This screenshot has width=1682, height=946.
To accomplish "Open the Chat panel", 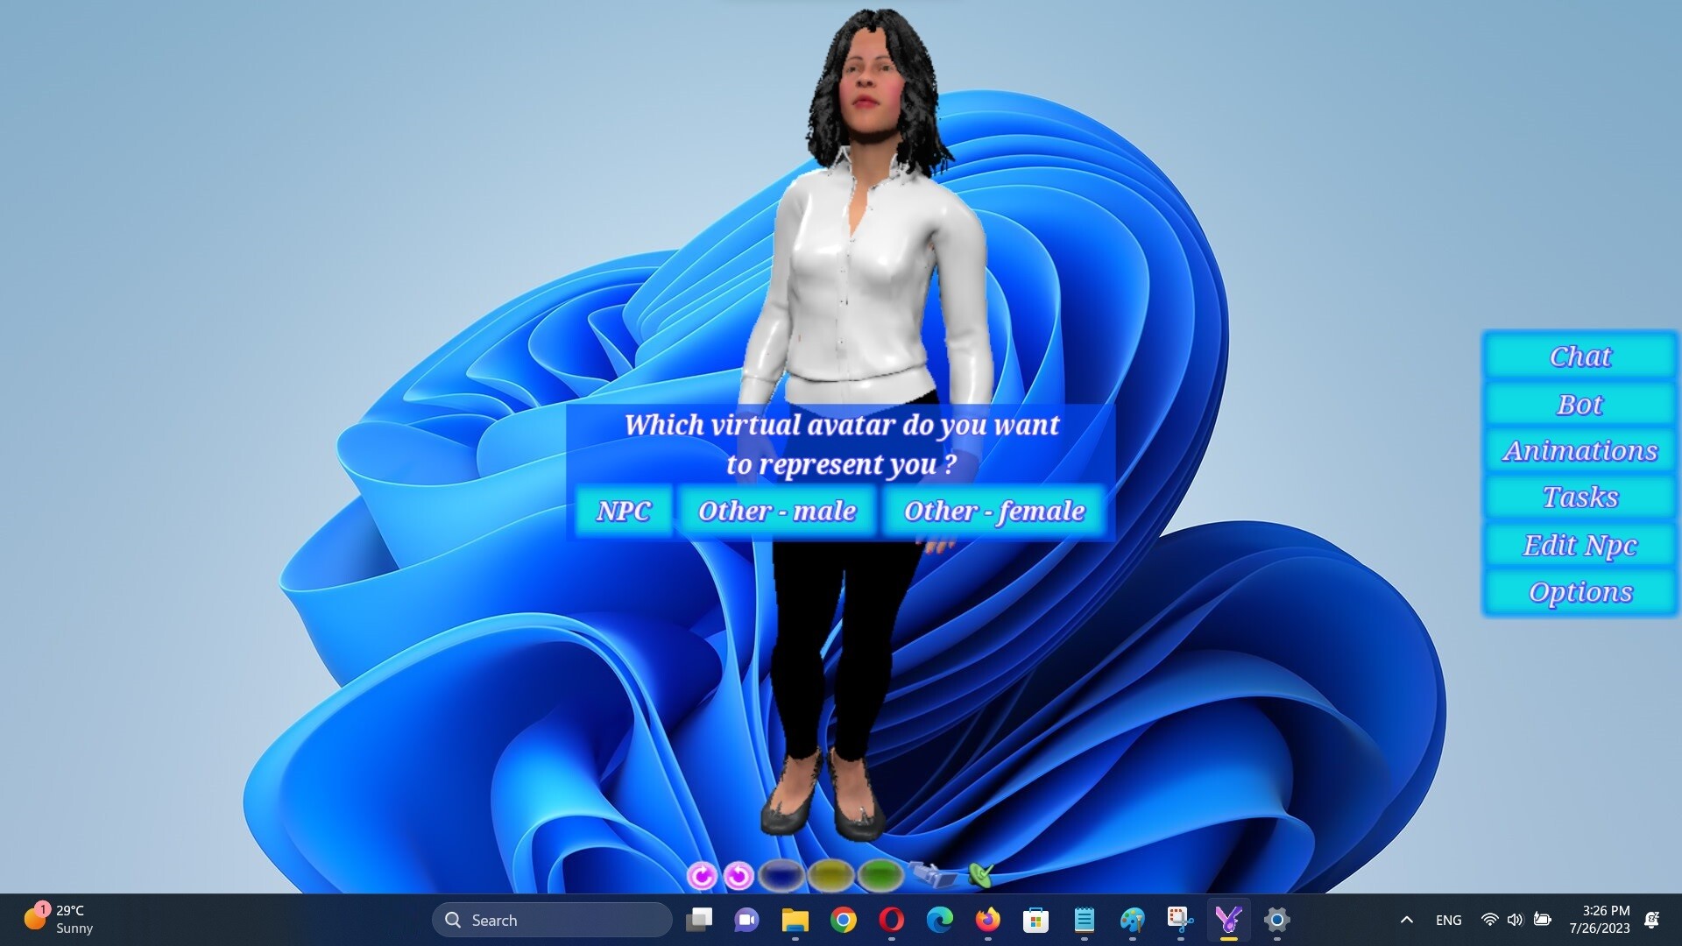I will [x=1579, y=357].
